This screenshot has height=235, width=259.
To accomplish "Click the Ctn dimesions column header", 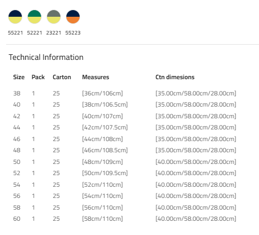I will pyautogui.click(x=175, y=77).
